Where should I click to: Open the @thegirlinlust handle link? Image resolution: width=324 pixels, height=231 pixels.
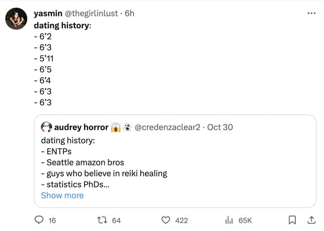[91, 13]
